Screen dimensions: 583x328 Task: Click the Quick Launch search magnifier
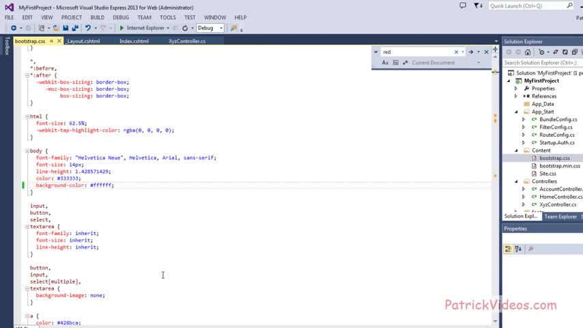click(569, 5)
